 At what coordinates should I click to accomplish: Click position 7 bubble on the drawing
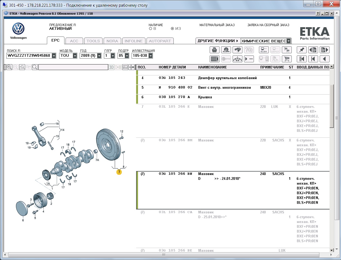(119, 172)
